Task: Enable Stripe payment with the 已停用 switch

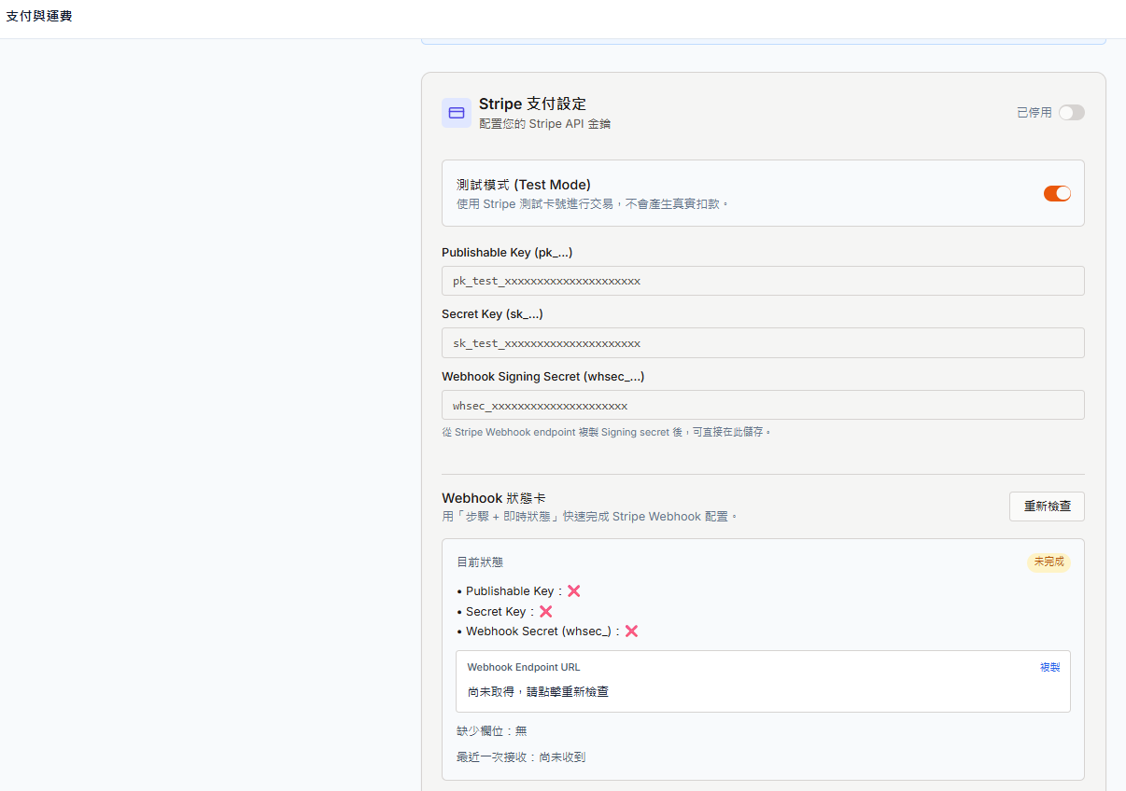Action: pos(1071,113)
